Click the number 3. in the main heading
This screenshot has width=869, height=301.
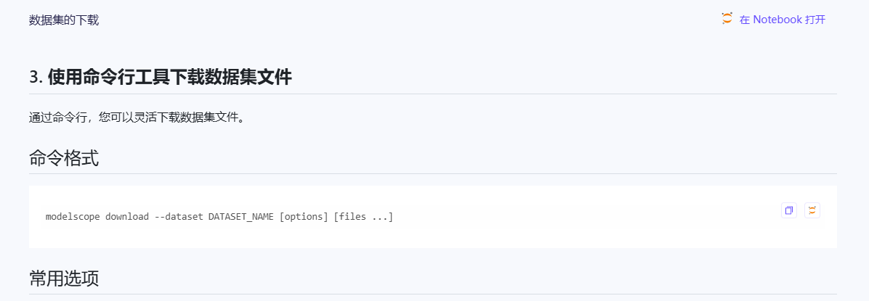[x=36, y=78]
